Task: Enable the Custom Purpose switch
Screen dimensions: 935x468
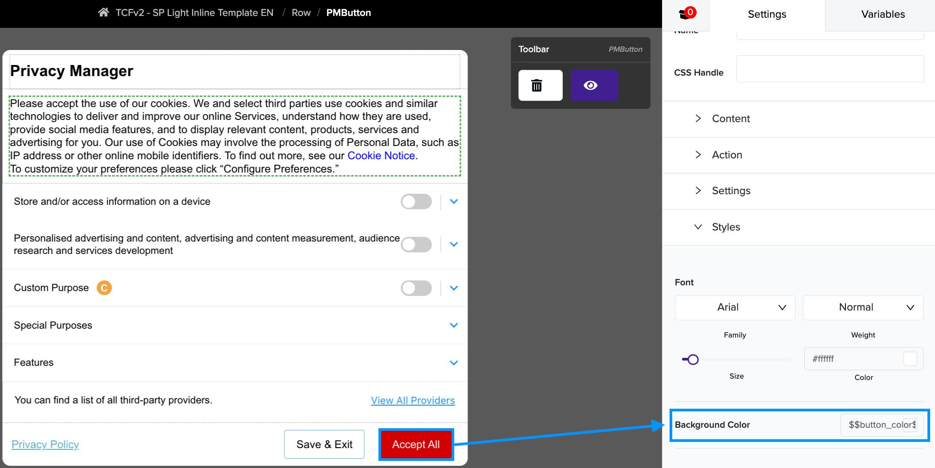Action: pyautogui.click(x=416, y=288)
